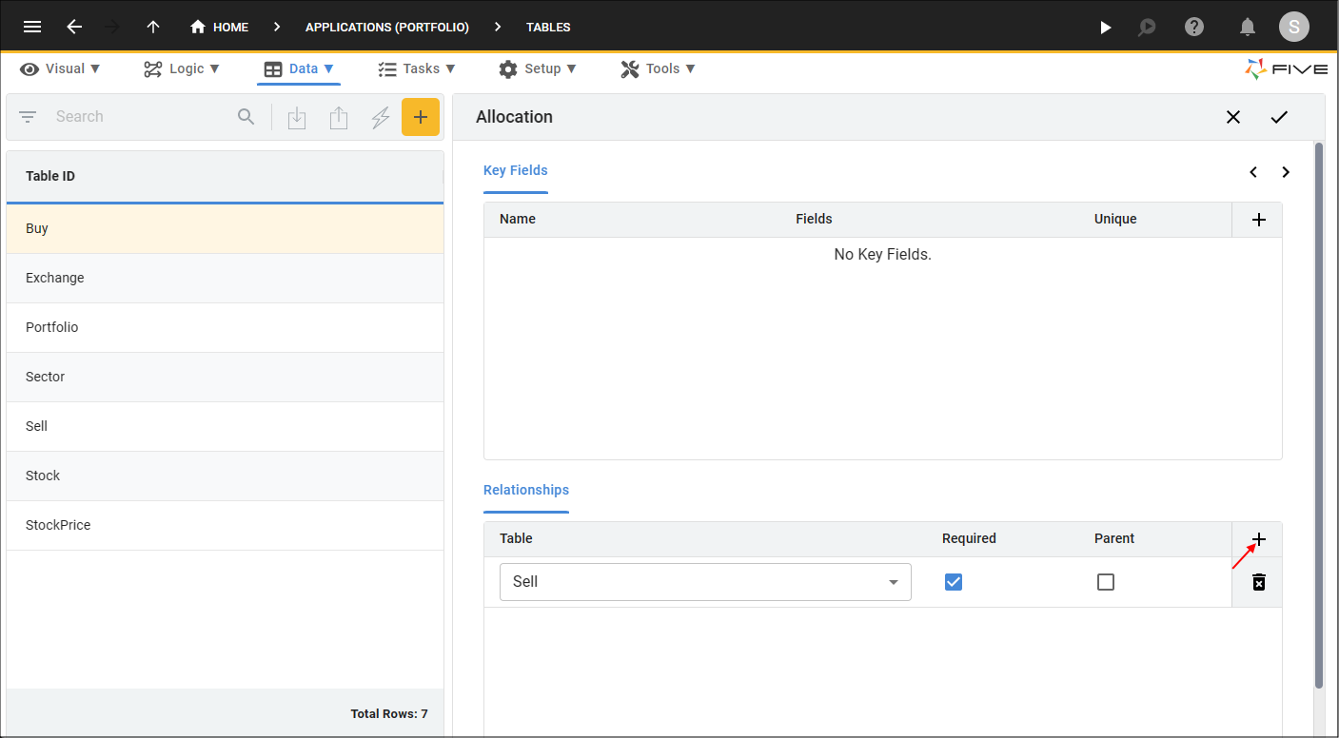Cancel editing Allocation with X
Screen dimensions: 1339x738
[x=1233, y=117]
